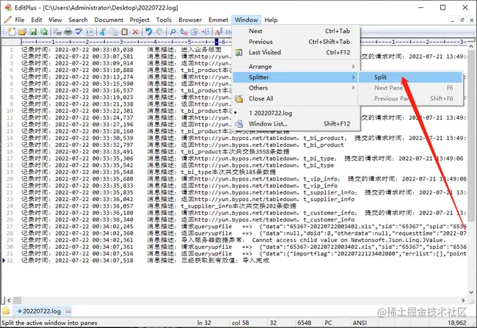Close the 20220722.log tab via its X
477x328 pixels.
tap(68, 311)
